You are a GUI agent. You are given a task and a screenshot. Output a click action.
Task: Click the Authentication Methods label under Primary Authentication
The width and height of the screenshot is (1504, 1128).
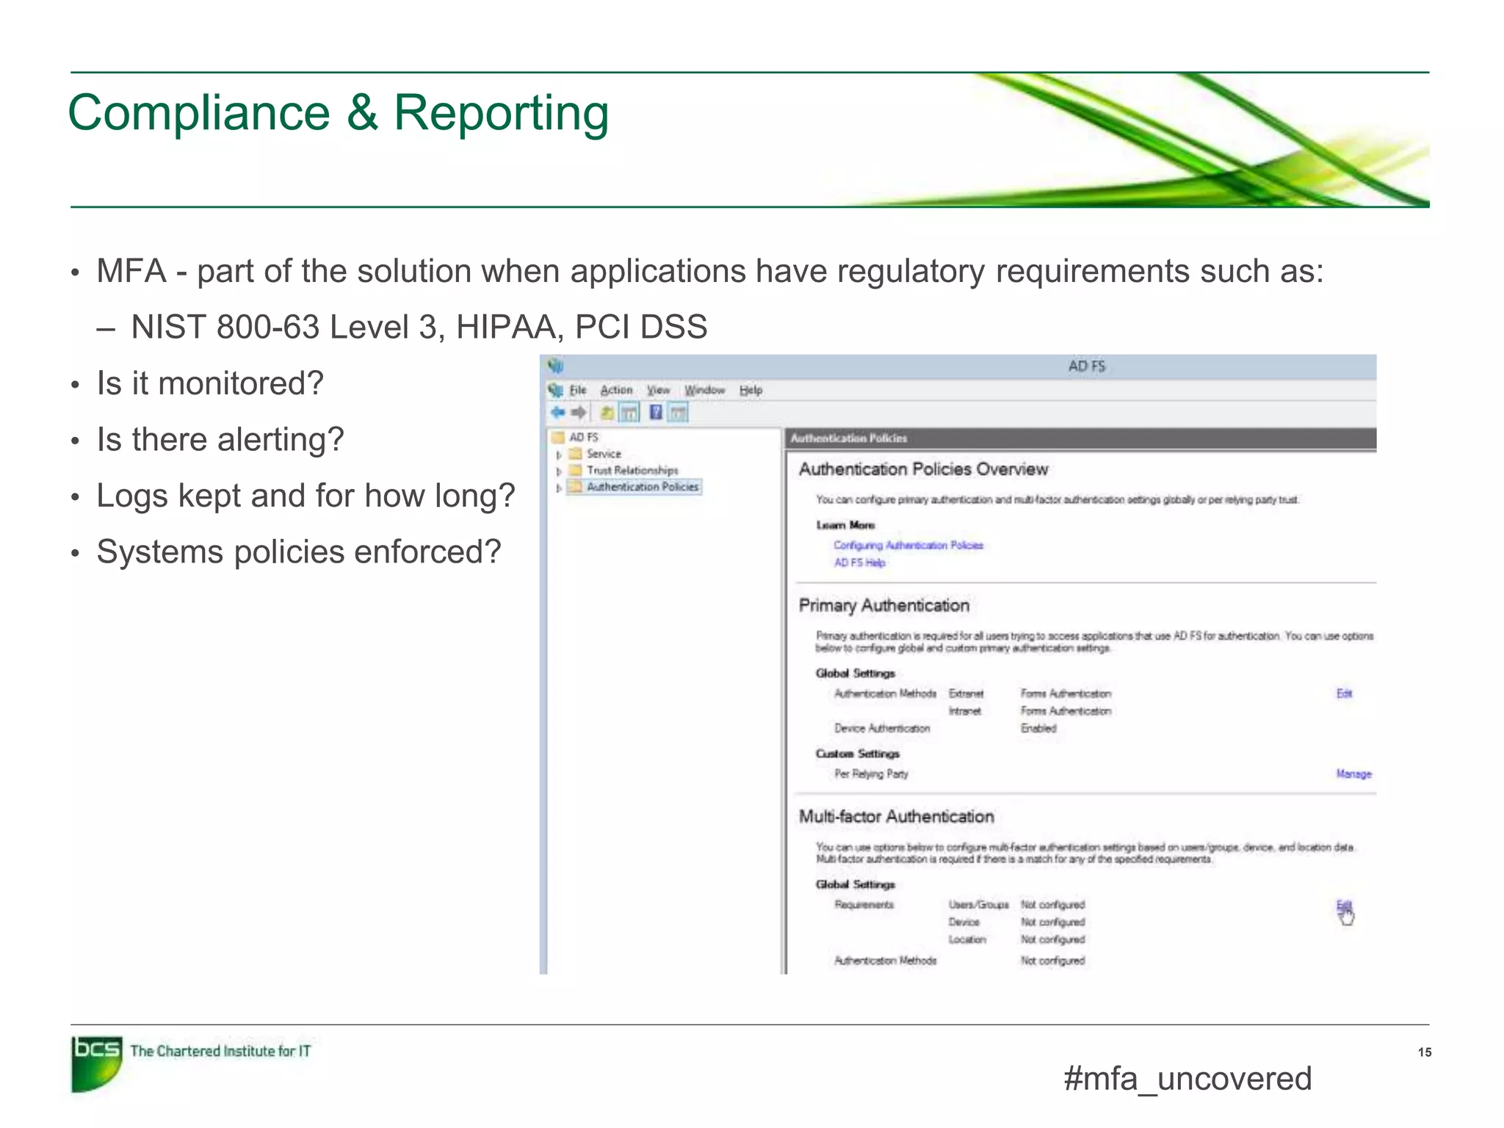pos(885,694)
